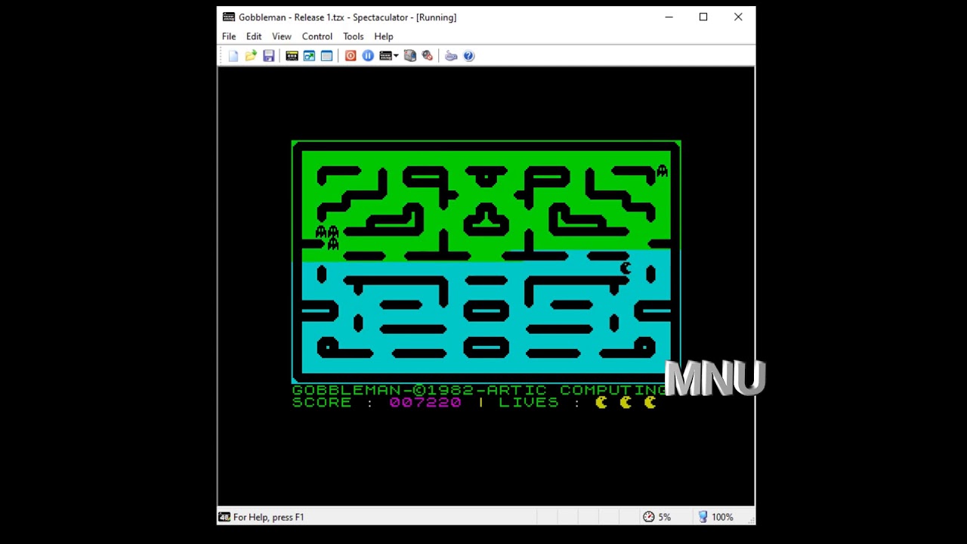The height and width of the screenshot is (544, 967).
Task: Maximize the Spectaculator window
Action: click(703, 17)
